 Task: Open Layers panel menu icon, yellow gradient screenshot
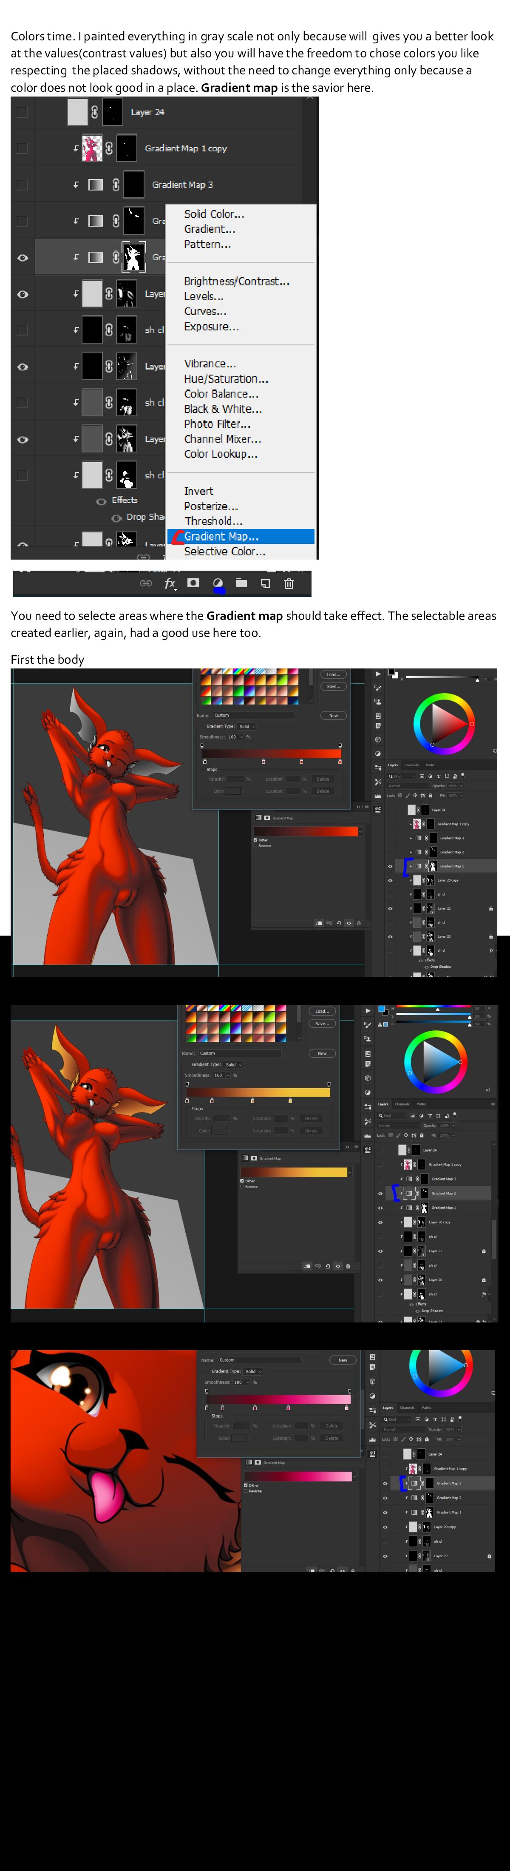[493, 1104]
